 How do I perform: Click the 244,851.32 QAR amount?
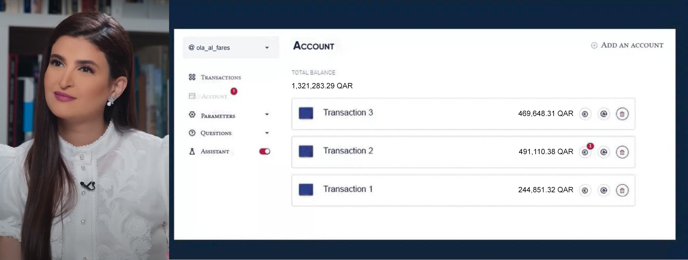[545, 190]
